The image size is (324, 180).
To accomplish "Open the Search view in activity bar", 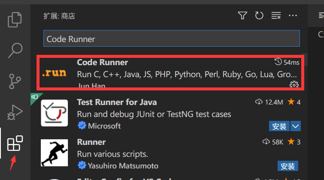I will click(x=15, y=50).
